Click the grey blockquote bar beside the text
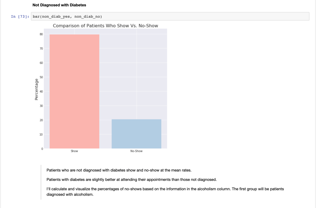The height and width of the screenshot is (208, 316). pyautogui.click(x=41, y=182)
